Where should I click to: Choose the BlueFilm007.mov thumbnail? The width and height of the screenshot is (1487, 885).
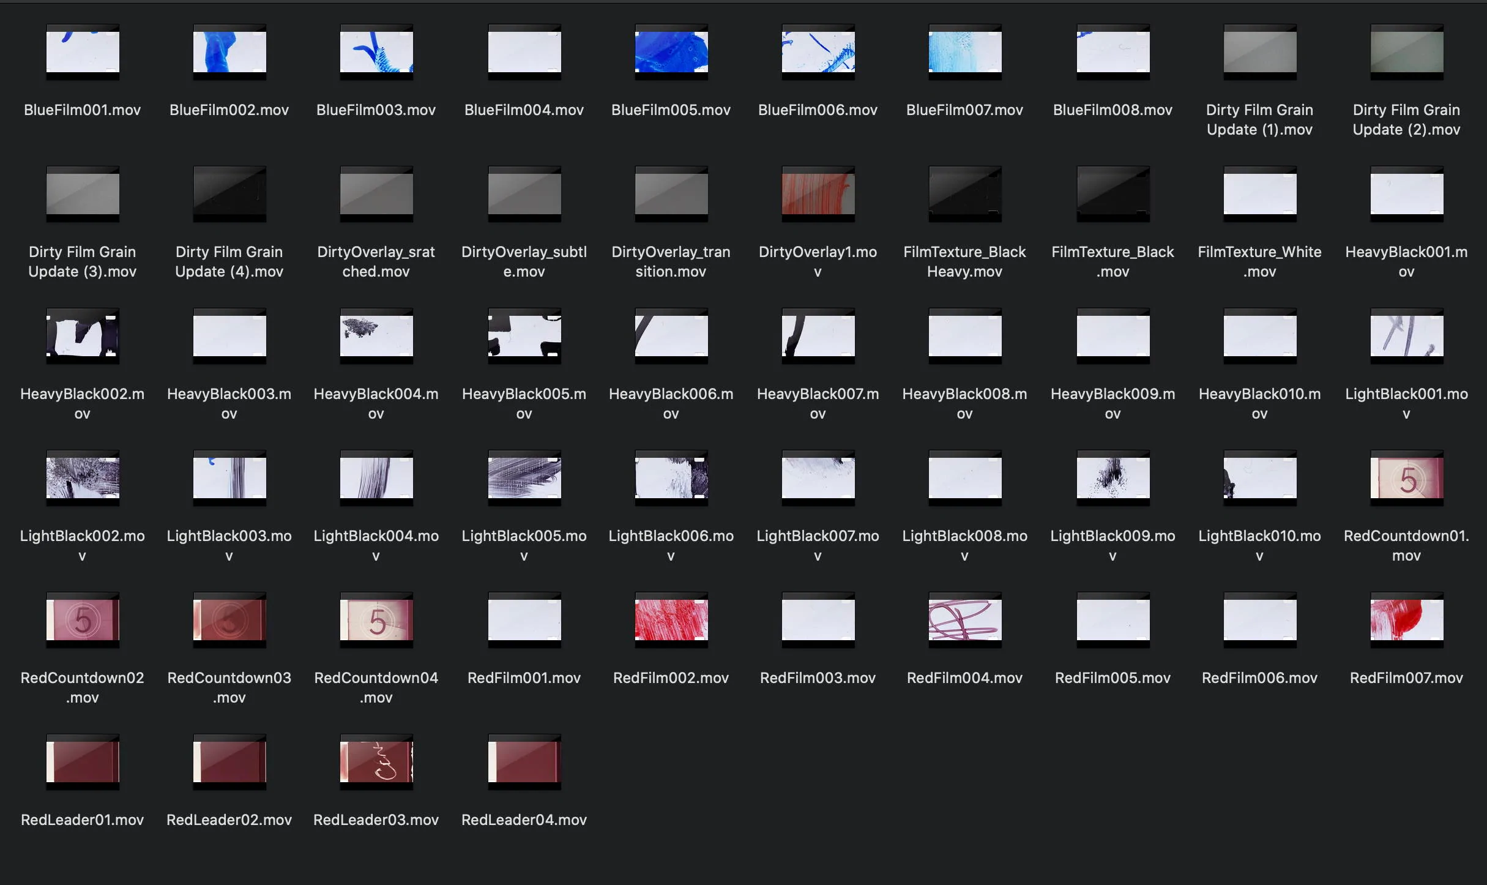click(x=965, y=52)
